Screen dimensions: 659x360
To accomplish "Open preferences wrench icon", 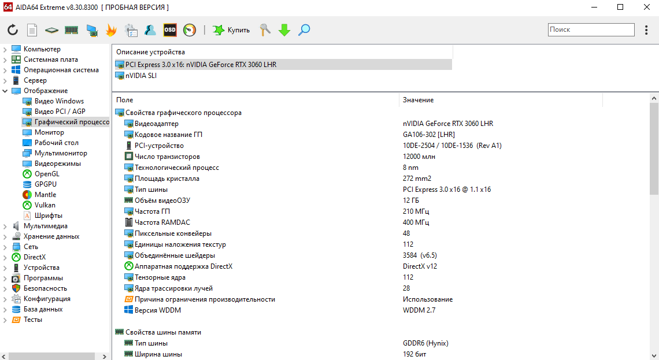I will click(x=265, y=30).
